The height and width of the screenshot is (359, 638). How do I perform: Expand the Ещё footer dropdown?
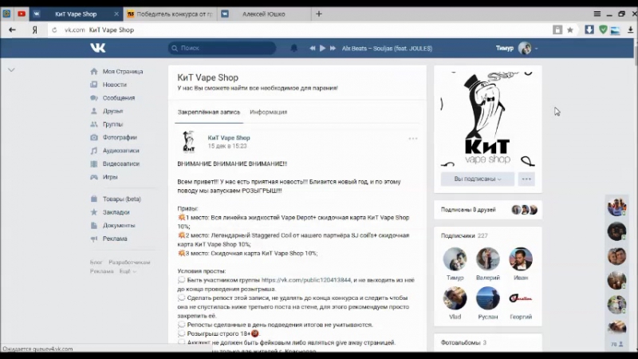pos(128,271)
